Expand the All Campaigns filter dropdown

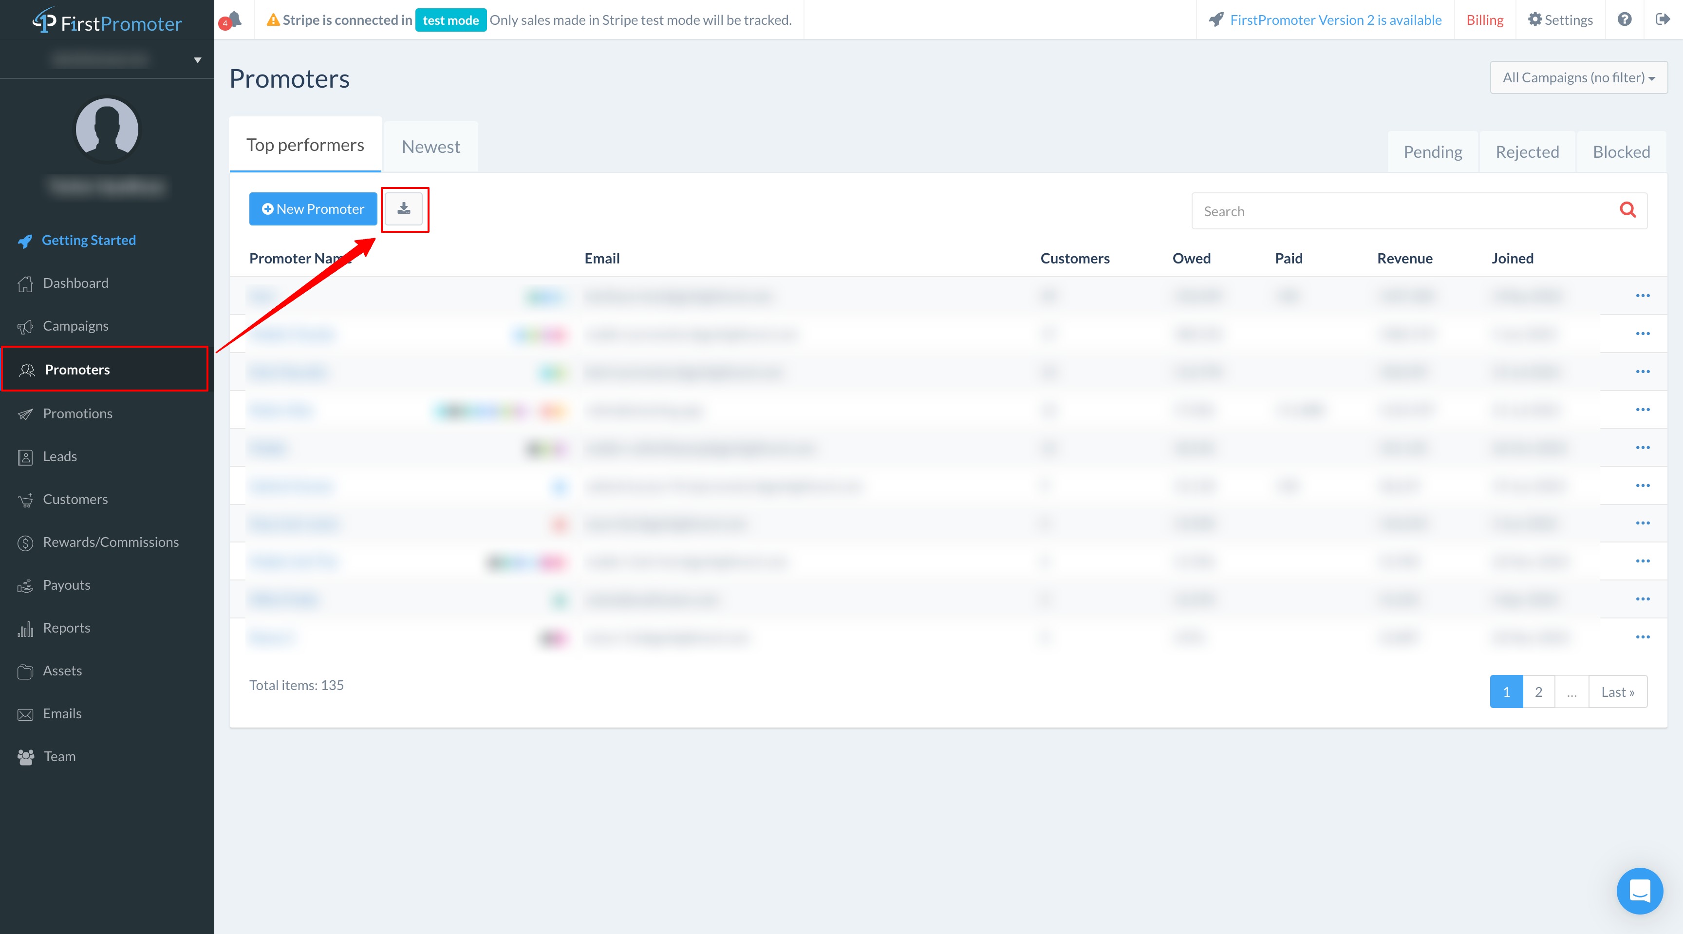coord(1578,78)
